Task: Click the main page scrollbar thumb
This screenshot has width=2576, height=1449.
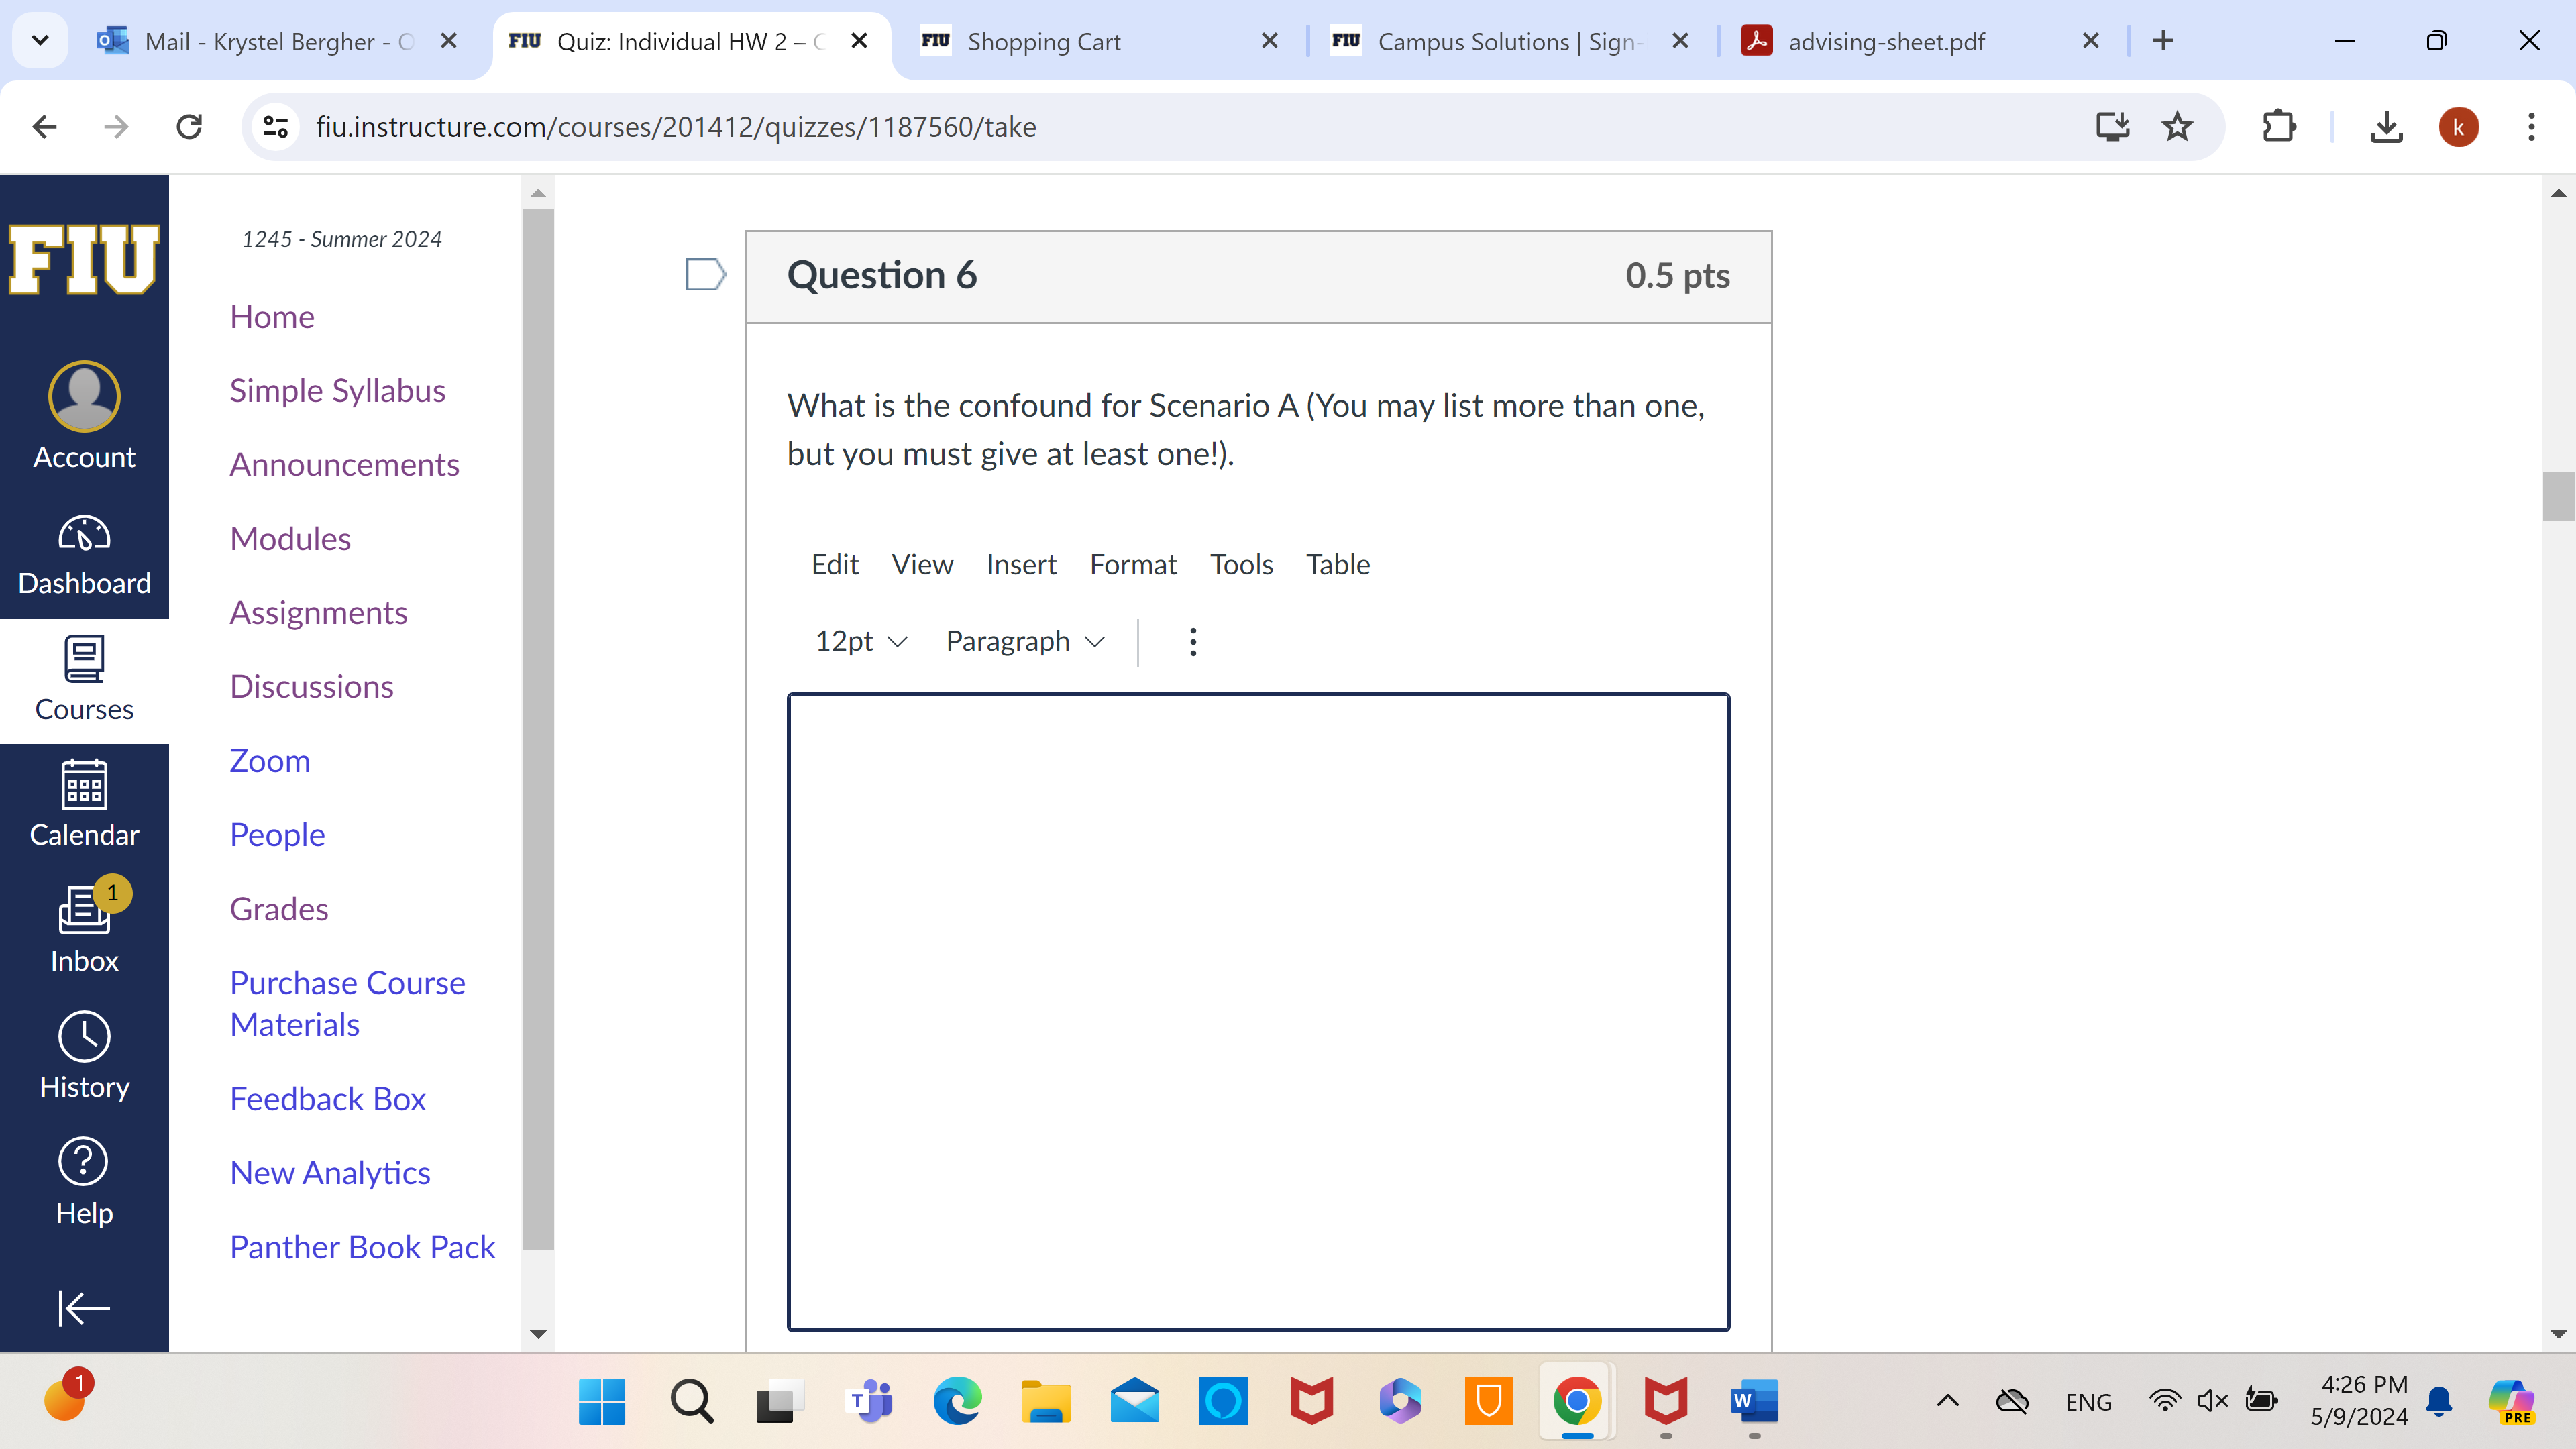Action: 2558,496
